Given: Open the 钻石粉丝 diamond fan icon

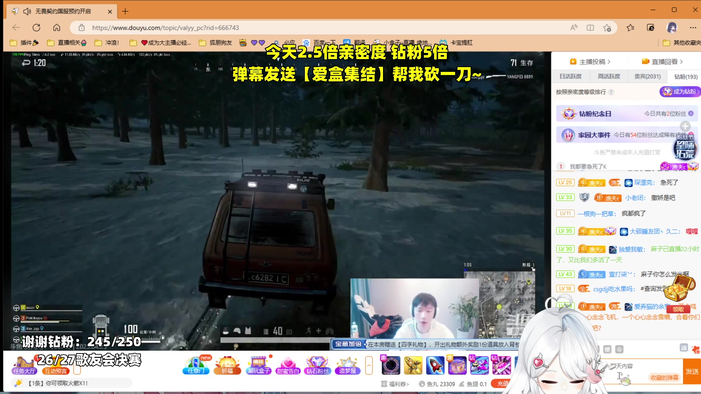Looking at the screenshot, I should (x=317, y=365).
